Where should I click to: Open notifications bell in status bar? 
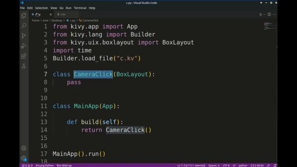point(275,165)
